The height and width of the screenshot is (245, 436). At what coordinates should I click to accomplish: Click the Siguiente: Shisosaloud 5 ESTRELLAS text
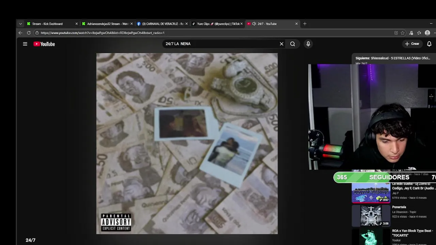[393, 58]
